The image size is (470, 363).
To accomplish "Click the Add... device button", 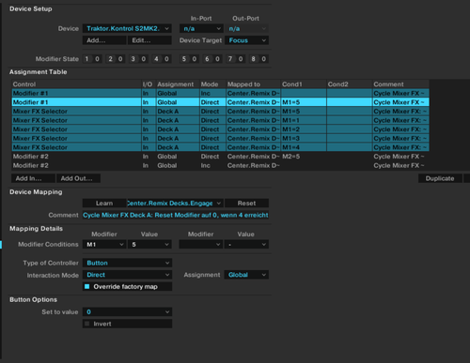I will pyautogui.click(x=104, y=40).
